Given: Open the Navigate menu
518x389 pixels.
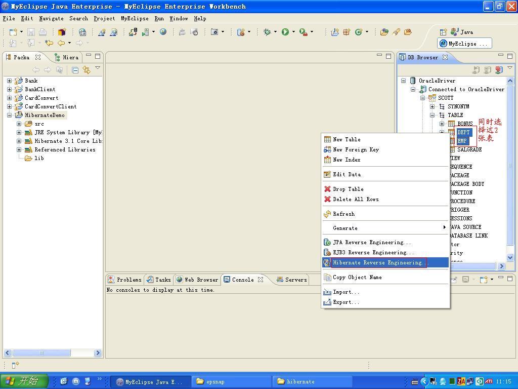Looking at the screenshot, I should pos(51,18).
